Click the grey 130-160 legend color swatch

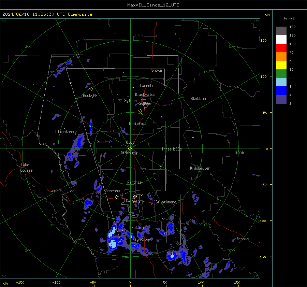[281, 31]
